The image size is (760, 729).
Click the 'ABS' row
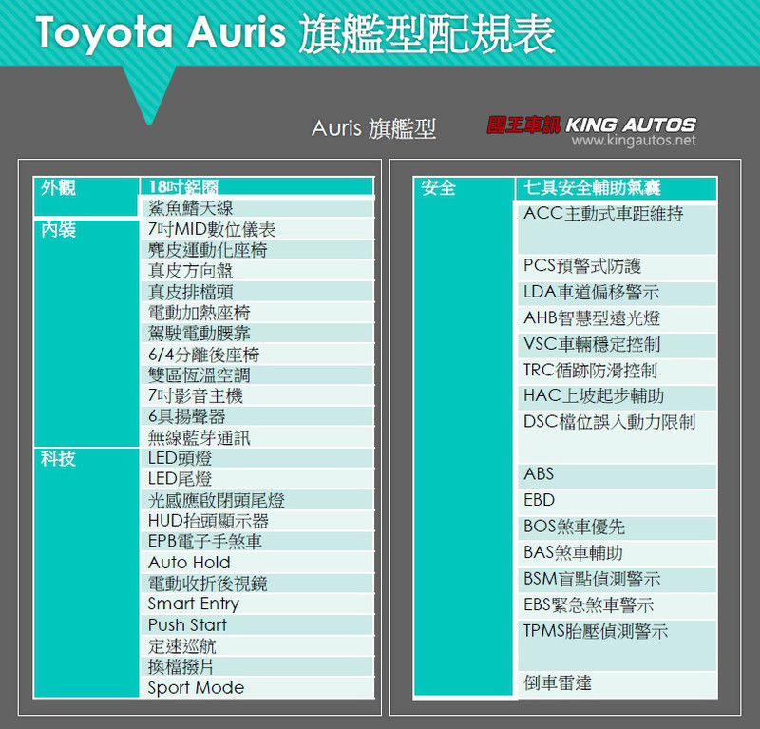617,476
